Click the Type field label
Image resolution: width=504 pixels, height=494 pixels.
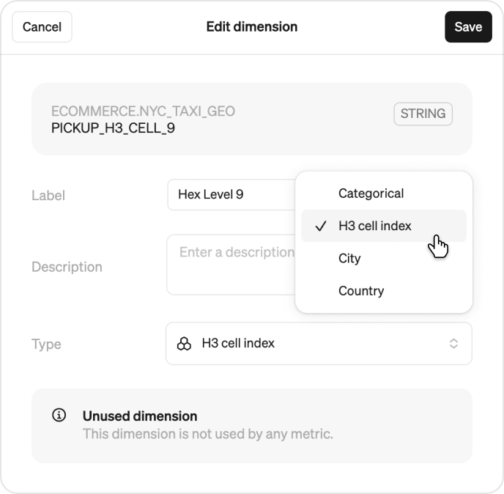(46, 344)
